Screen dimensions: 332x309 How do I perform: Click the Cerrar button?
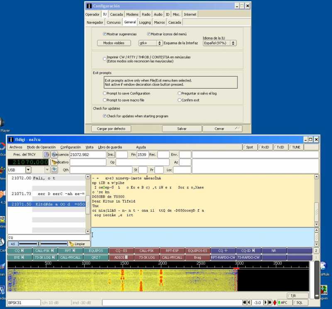coord(222,129)
